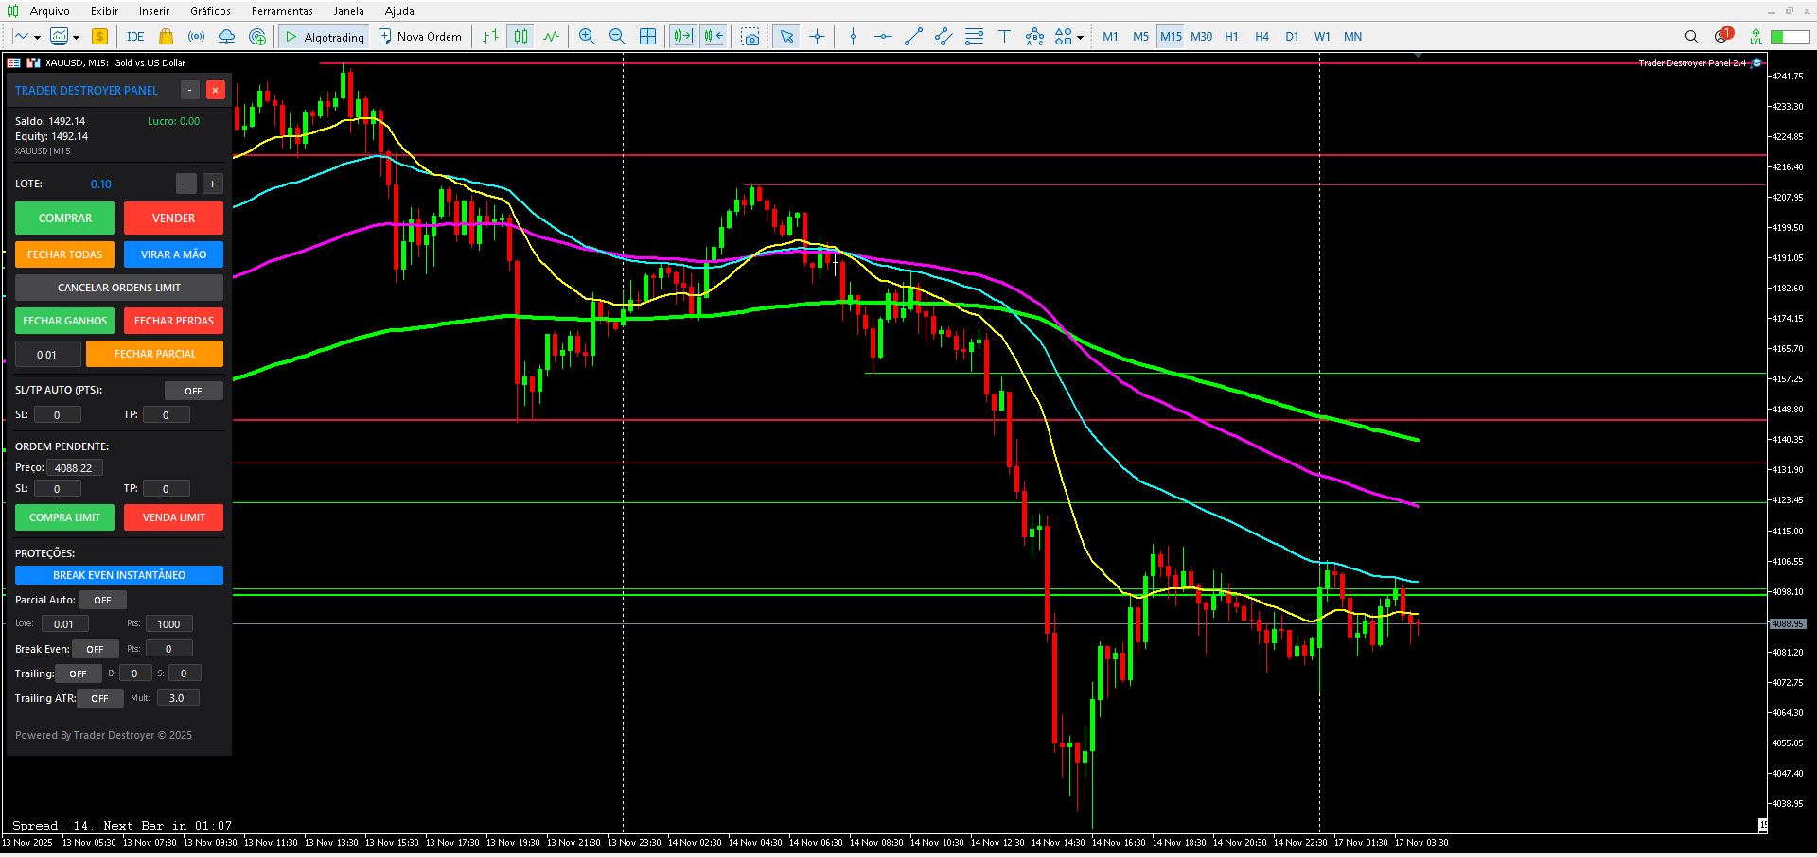
Task: Select the text label drawing tool
Action: (1004, 37)
